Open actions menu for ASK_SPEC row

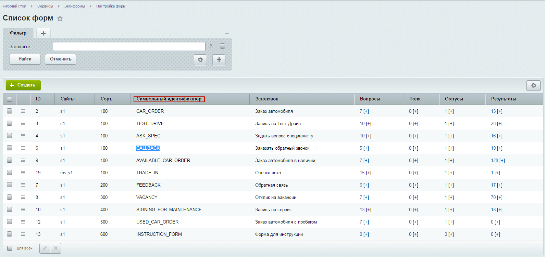click(23, 136)
